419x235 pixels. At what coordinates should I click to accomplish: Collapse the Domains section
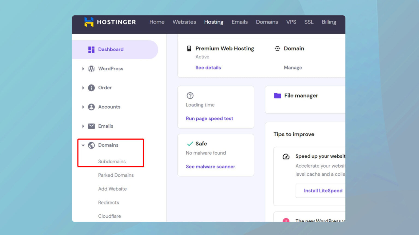[83, 145]
